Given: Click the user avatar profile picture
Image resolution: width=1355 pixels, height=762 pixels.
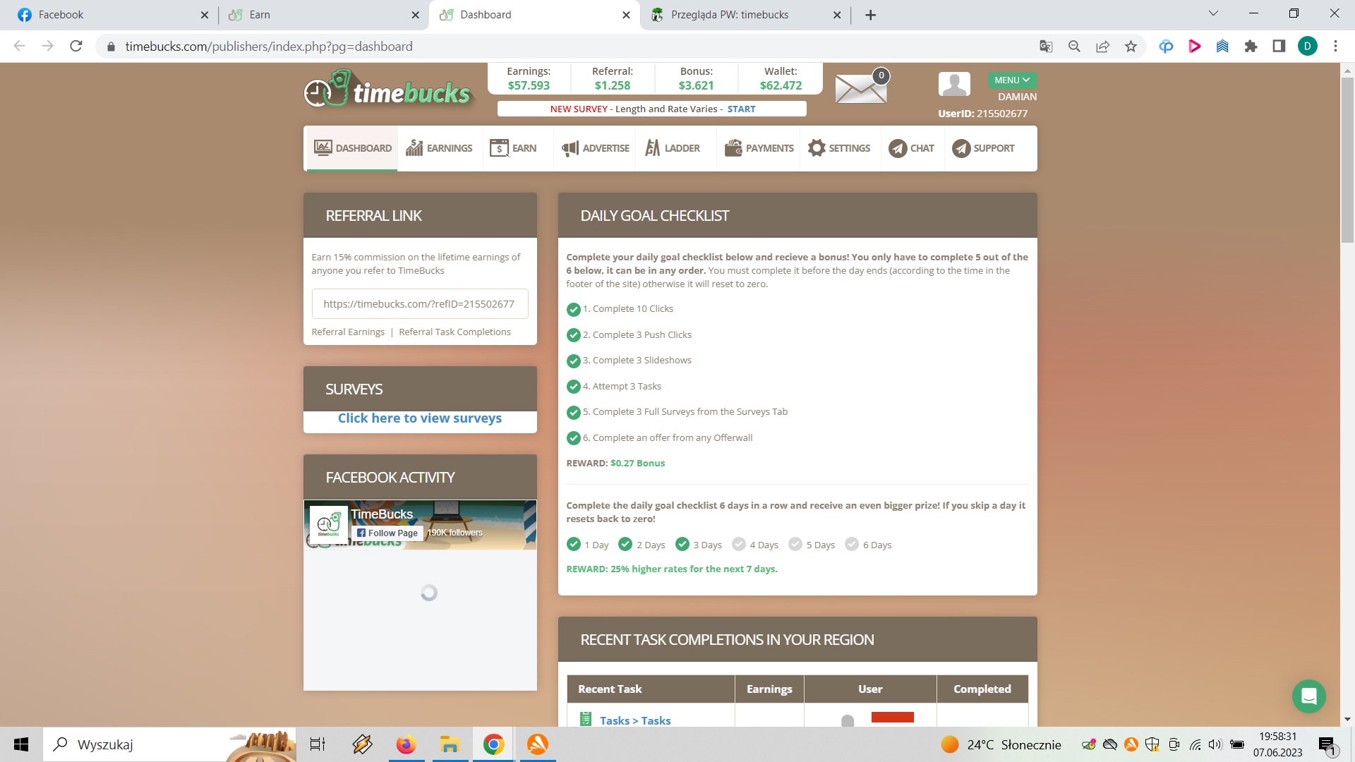Looking at the screenshot, I should coord(954,84).
